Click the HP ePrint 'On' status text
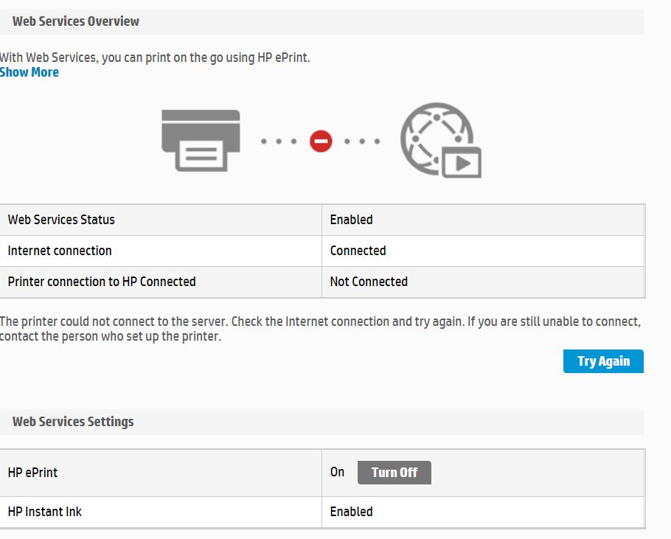The height and width of the screenshot is (539, 671). [x=337, y=472]
